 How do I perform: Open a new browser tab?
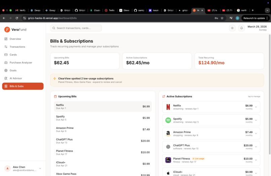(253, 10)
